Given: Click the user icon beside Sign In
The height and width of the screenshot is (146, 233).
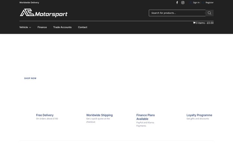Looking at the screenshot, I should [191, 3].
